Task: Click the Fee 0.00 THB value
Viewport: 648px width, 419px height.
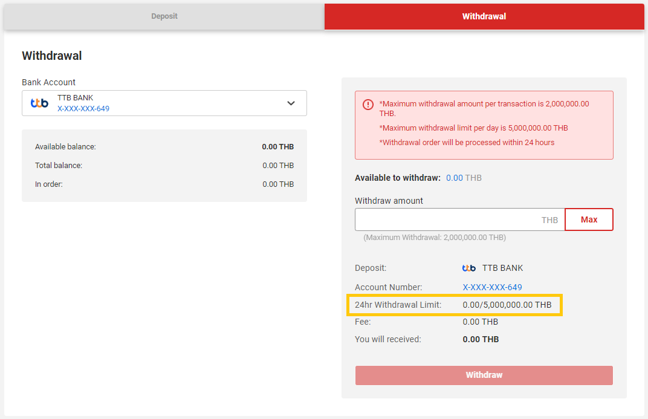Action: click(480, 322)
